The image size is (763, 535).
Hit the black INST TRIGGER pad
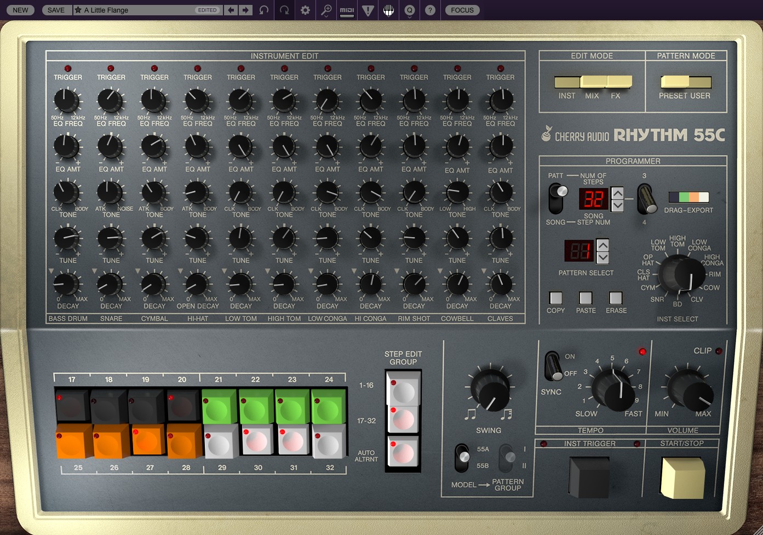(589, 476)
